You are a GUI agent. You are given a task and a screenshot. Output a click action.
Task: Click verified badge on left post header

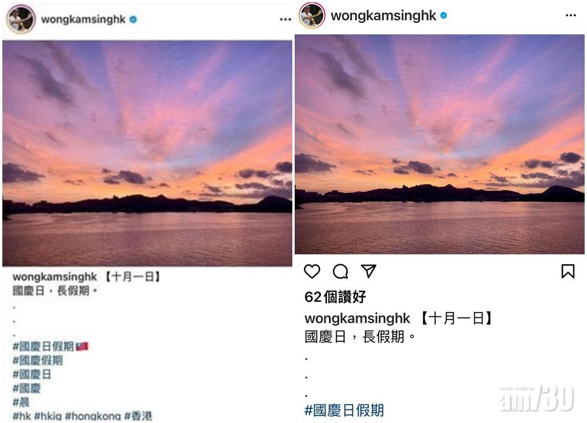133,19
